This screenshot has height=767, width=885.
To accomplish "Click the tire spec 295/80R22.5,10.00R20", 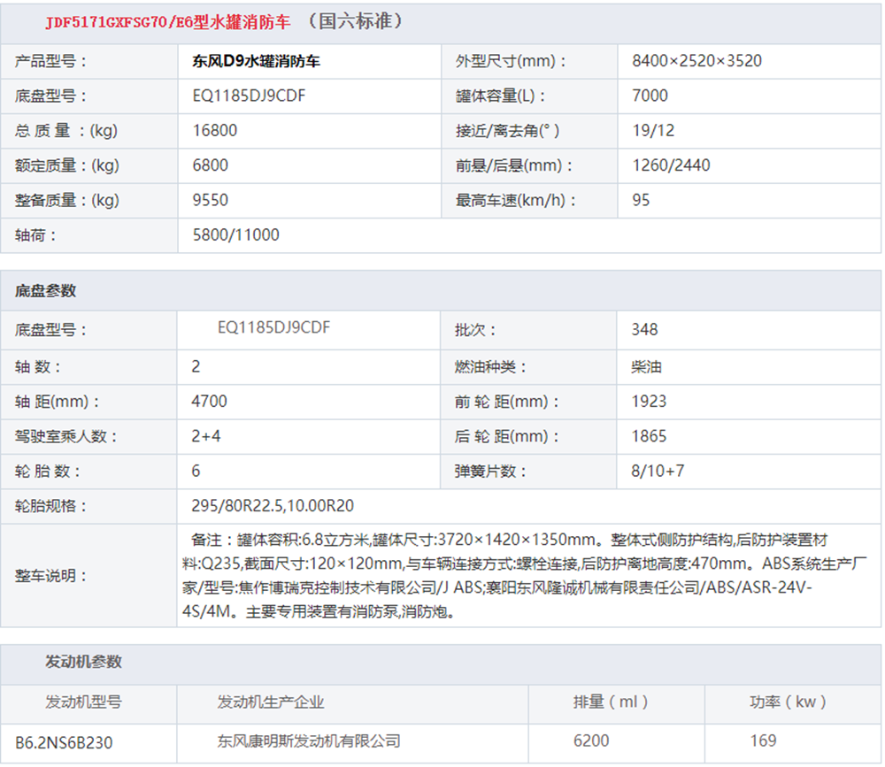I will pyautogui.click(x=273, y=506).
